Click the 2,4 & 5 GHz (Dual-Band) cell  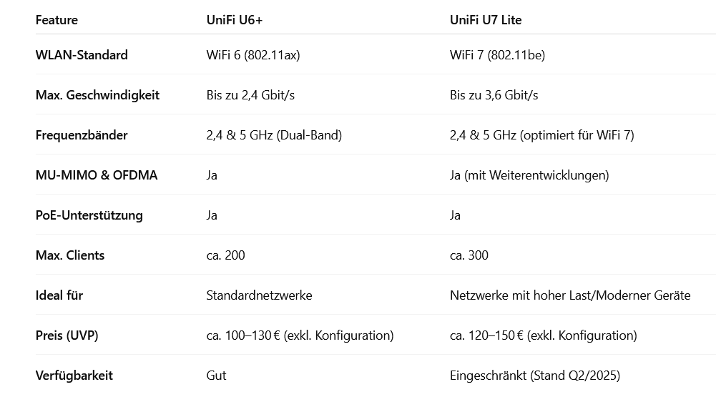pos(274,135)
